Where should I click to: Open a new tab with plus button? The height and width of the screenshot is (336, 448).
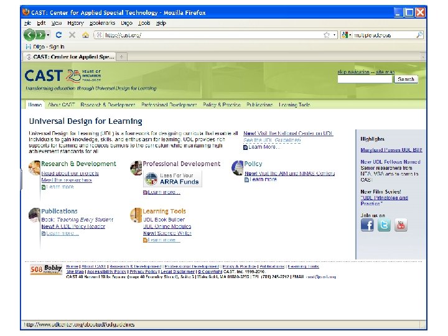tap(121, 57)
